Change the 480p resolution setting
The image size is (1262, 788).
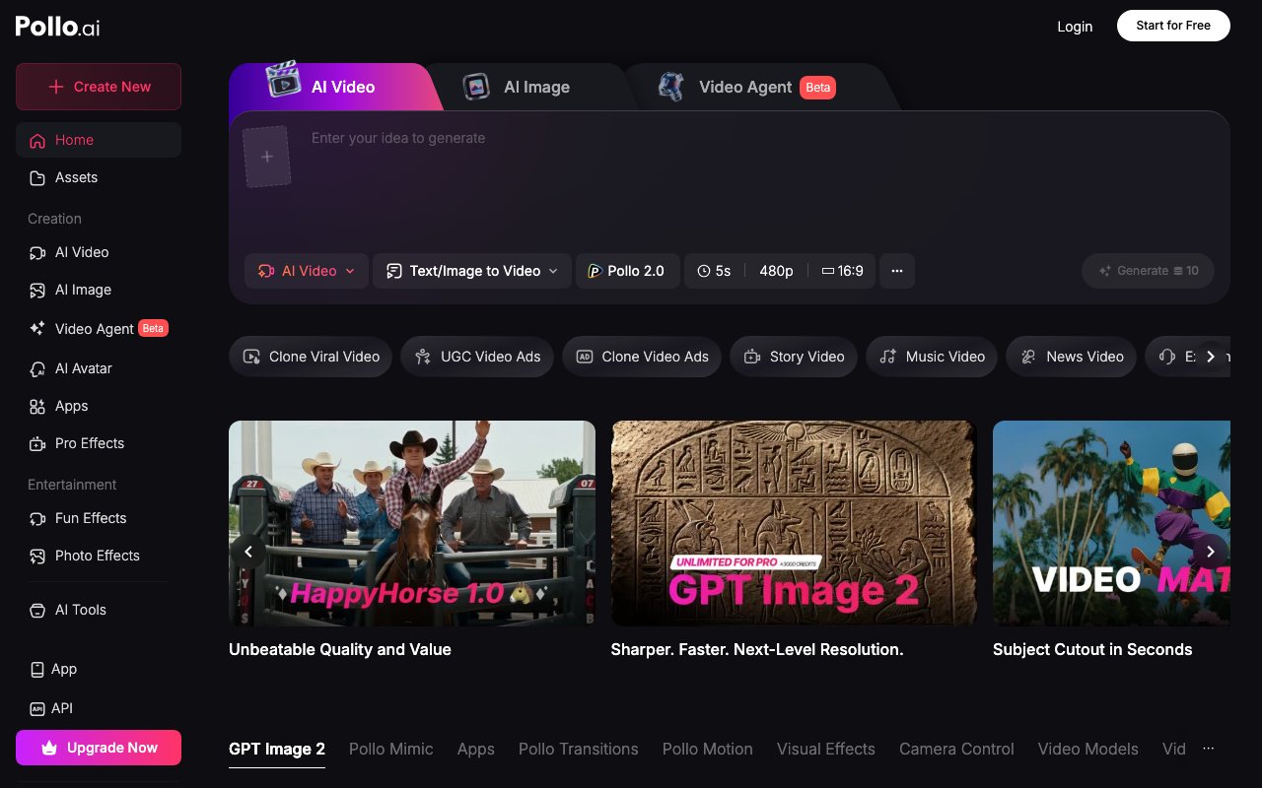coord(776,271)
